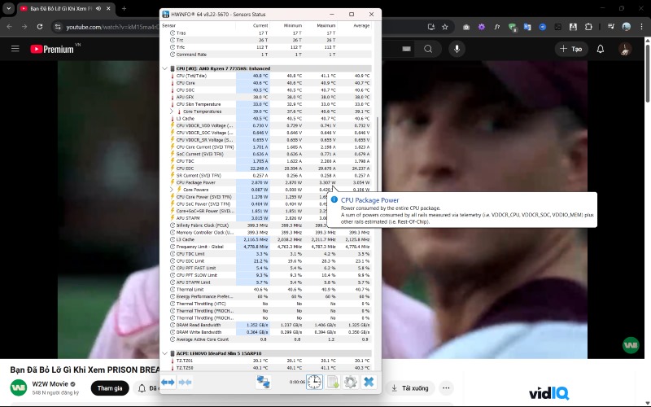The width and height of the screenshot is (651, 407).
Task: Collapse the CPU [#0] AMD Ryzen 7 group
Action: click(165, 68)
